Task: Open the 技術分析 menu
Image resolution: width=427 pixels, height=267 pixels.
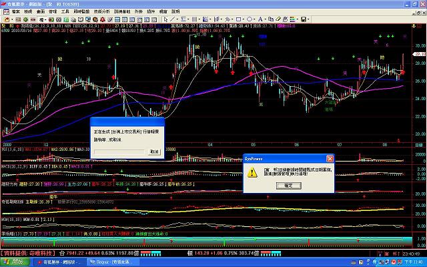Action: coord(102,12)
